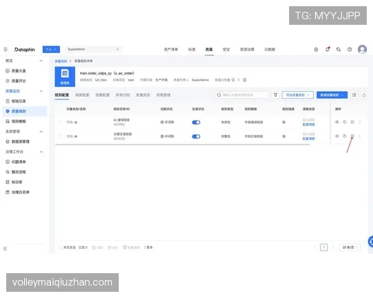This screenshot has height=298, width=373.
Task: Toggle effective status of first rule
Action: click(x=196, y=122)
